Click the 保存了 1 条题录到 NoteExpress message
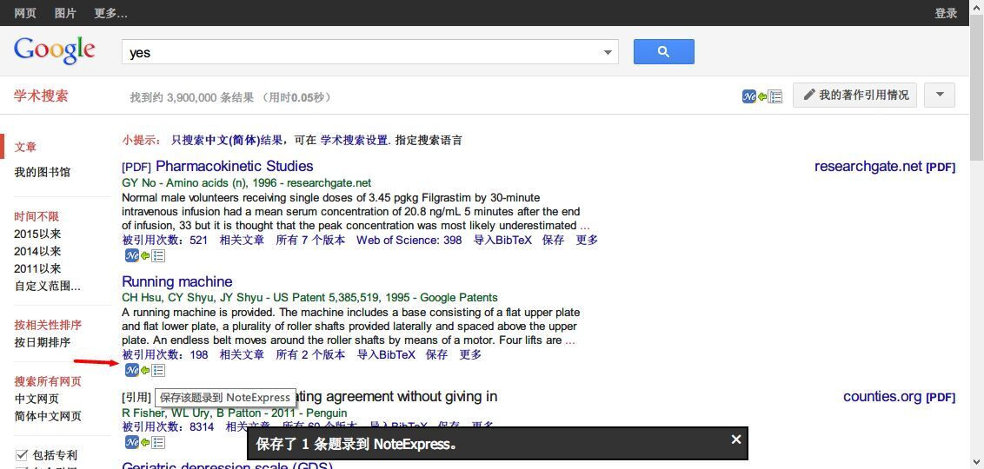The width and height of the screenshot is (984, 469). click(356, 444)
